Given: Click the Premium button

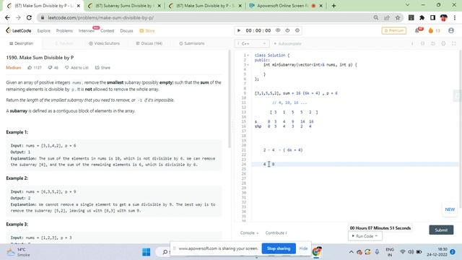Looking at the screenshot, I should [394, 30].
